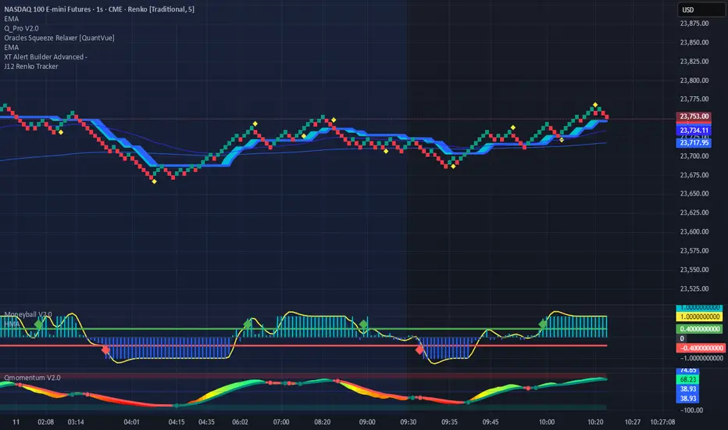Image resolution: width=728 pixels, height=430 pixels.
Task: Click the last green diamond in Moneyball pane
Action: click(544, 323)
